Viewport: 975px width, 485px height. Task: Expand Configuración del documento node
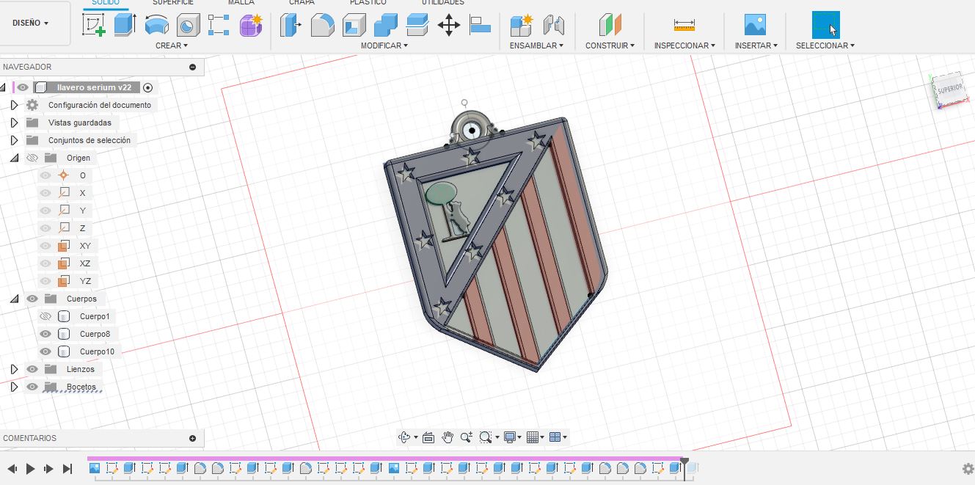point(14,105)
